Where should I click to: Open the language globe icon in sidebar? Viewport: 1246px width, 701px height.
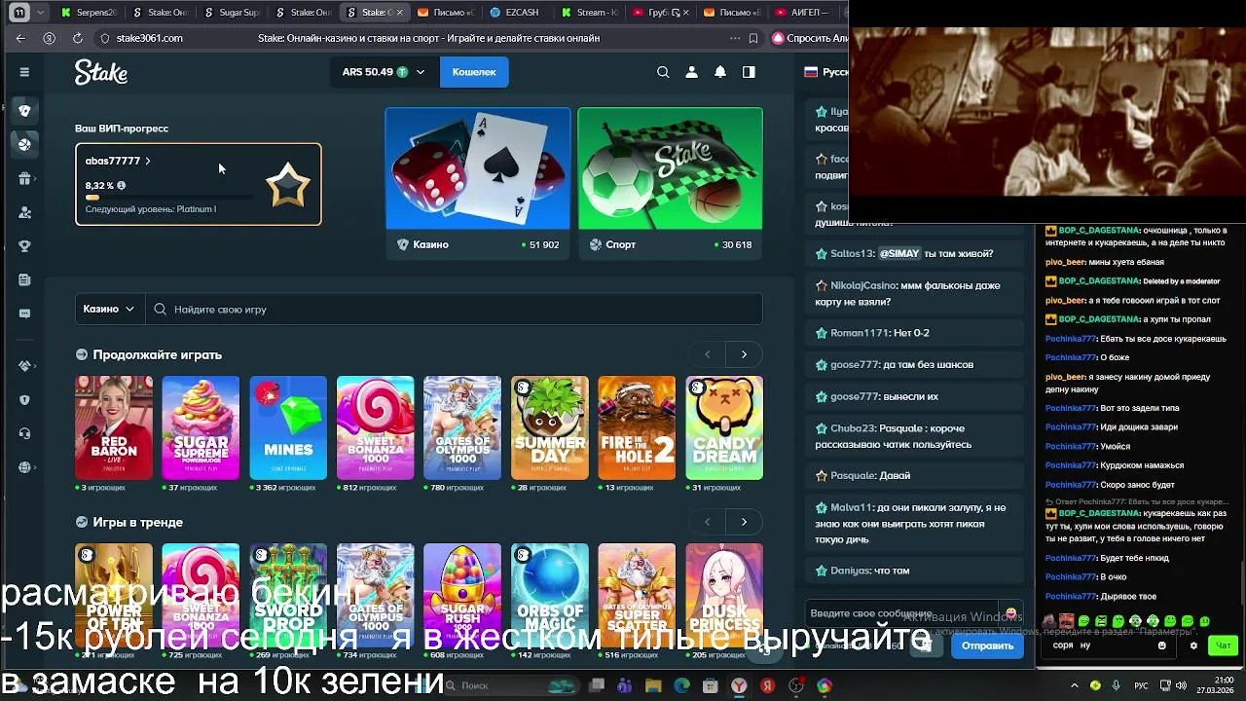[x=24, y=467]
